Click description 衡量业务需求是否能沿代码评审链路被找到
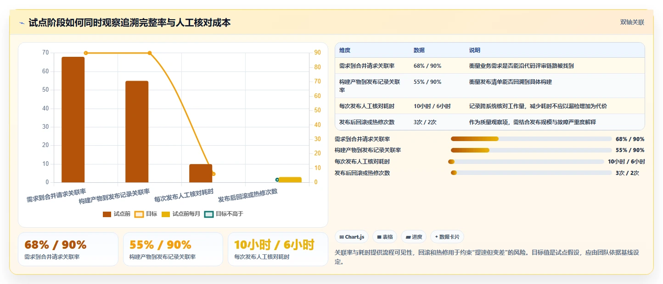663x284 pixels. (522, 66)
